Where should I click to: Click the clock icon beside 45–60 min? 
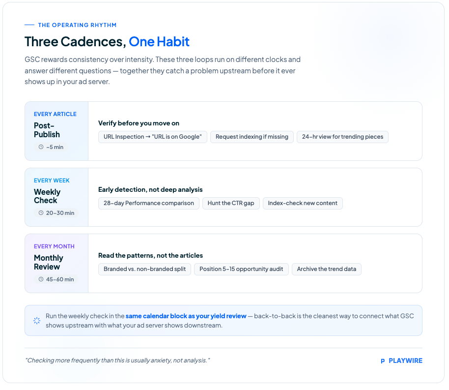tap(41, 279)
